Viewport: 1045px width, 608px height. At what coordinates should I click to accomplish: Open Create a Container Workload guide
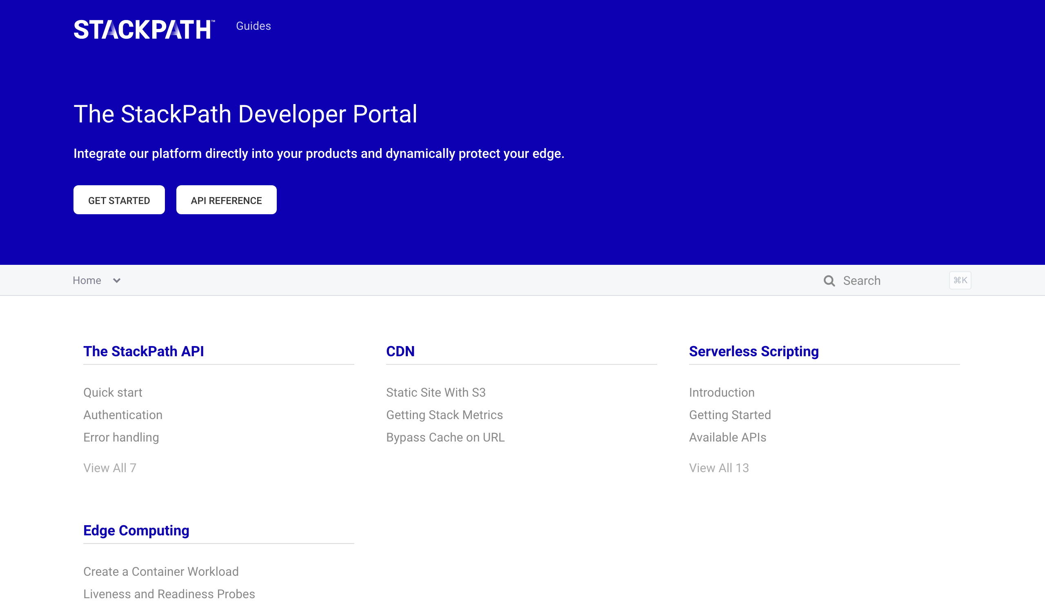pos(161,572)
